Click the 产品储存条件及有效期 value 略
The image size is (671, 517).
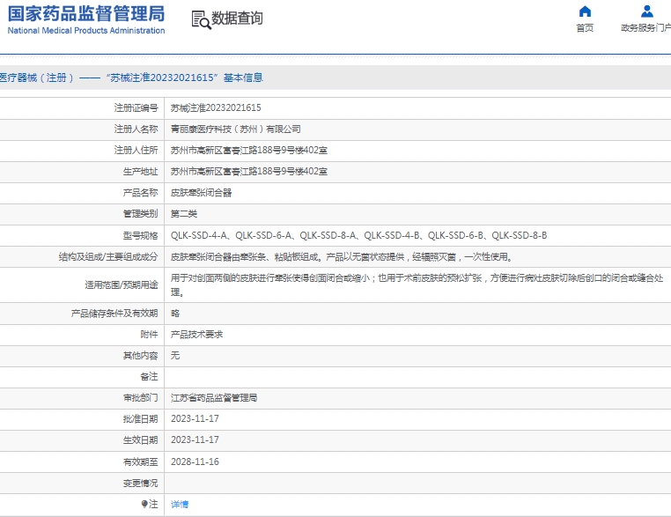point(175,314)
